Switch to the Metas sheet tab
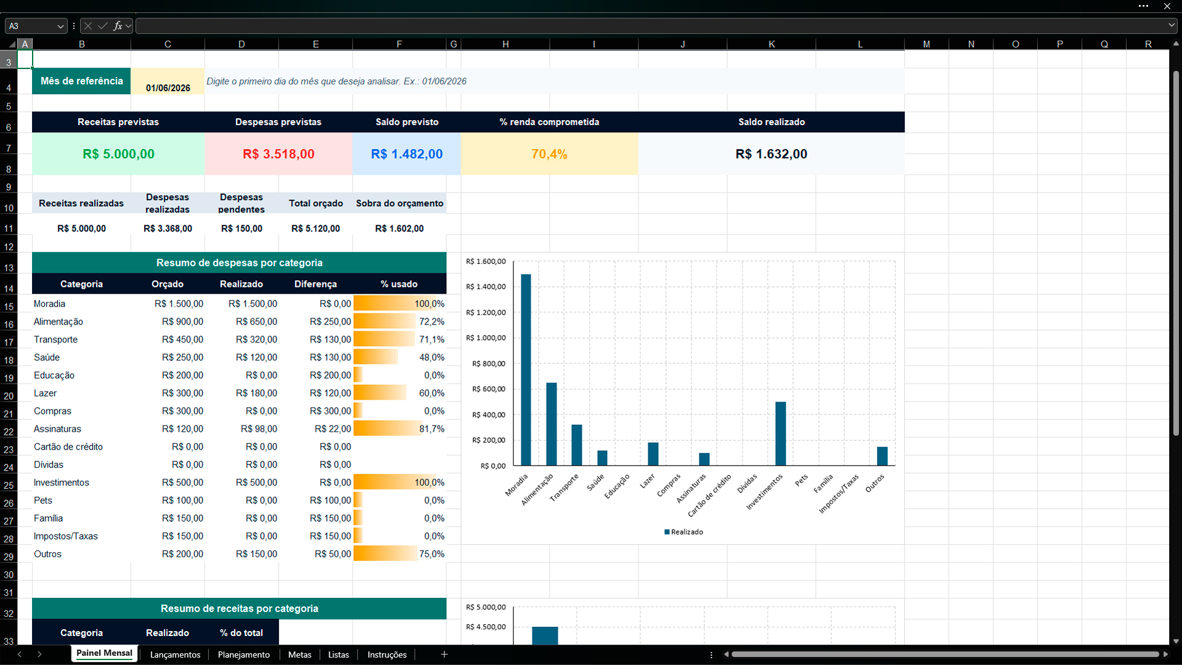The image size is (1182, 665). (x=300, y=655)
